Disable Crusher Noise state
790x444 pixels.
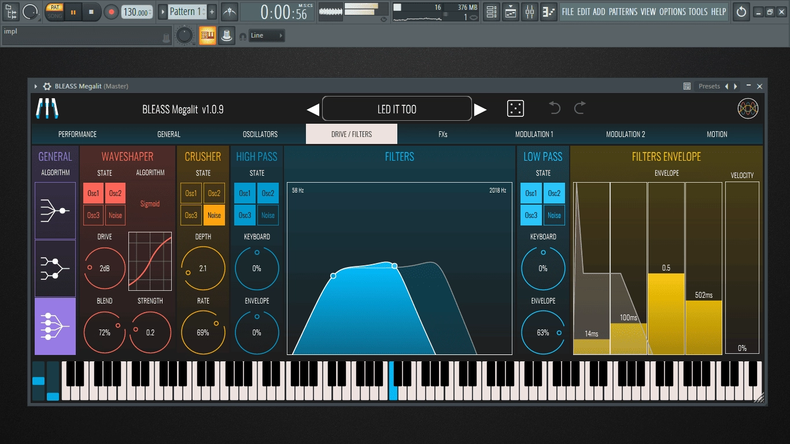pos(214,215)
